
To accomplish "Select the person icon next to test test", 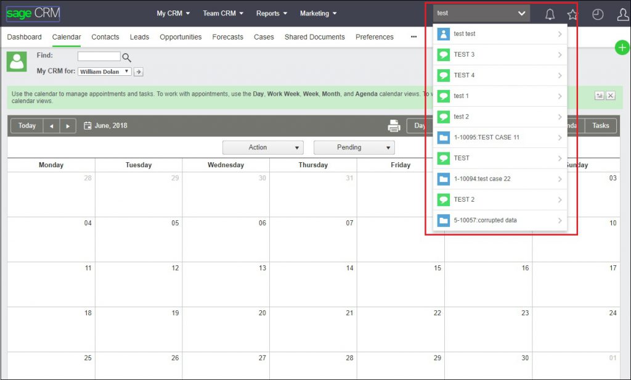I will [x=443, y=33].
